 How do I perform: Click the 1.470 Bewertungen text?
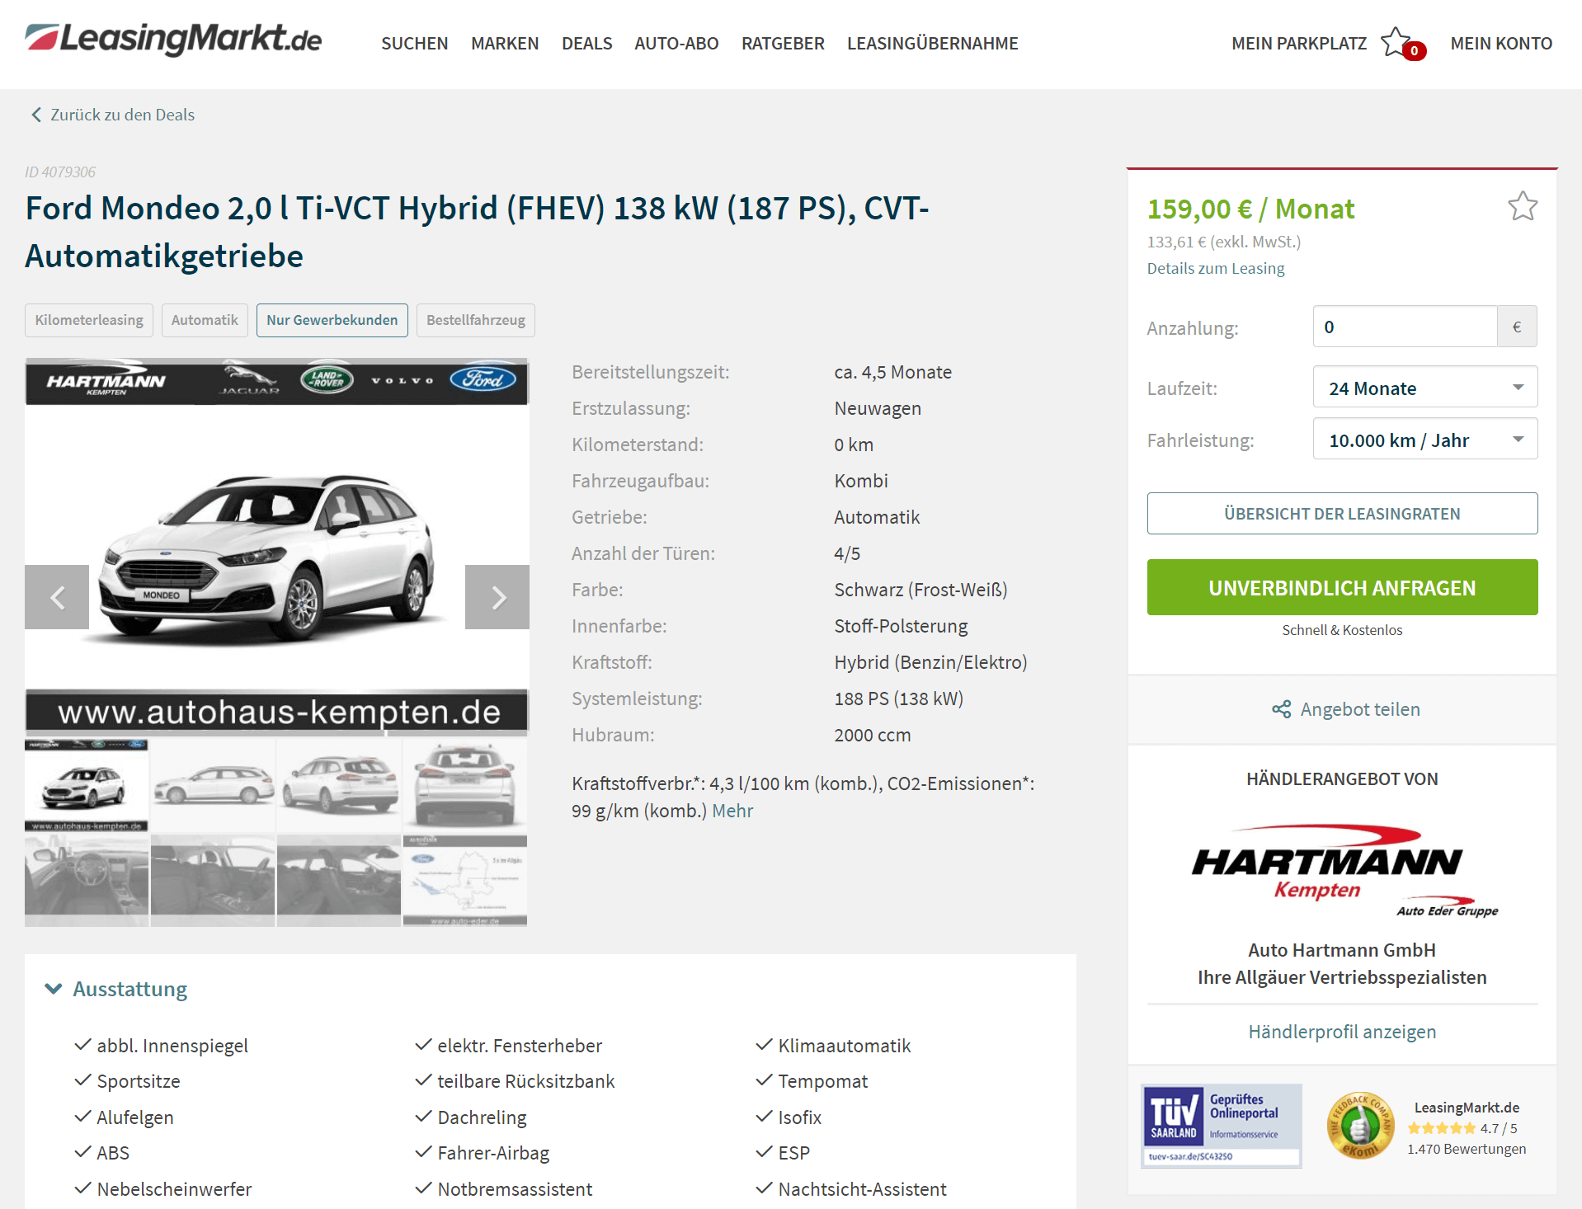1467,1149
